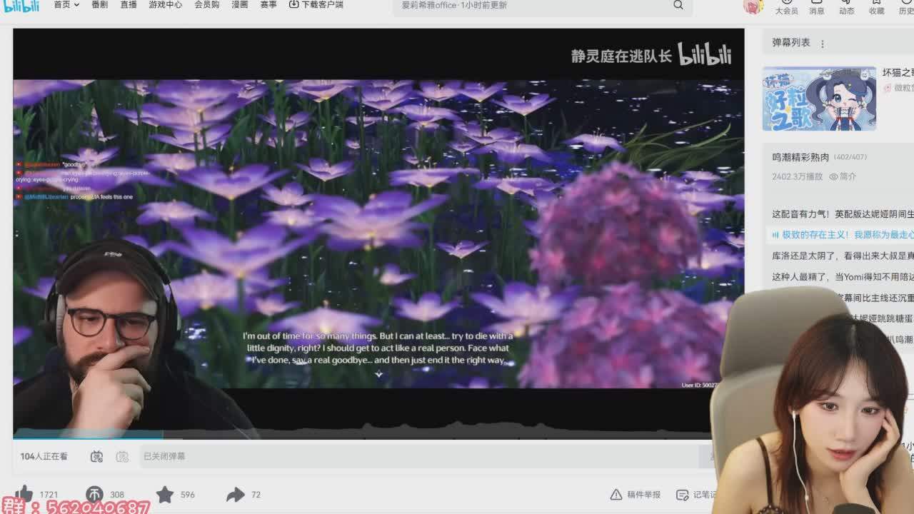Report the video via 稿件举报
The height and width of the screenshot is (514, 914).
click(636, 495)
